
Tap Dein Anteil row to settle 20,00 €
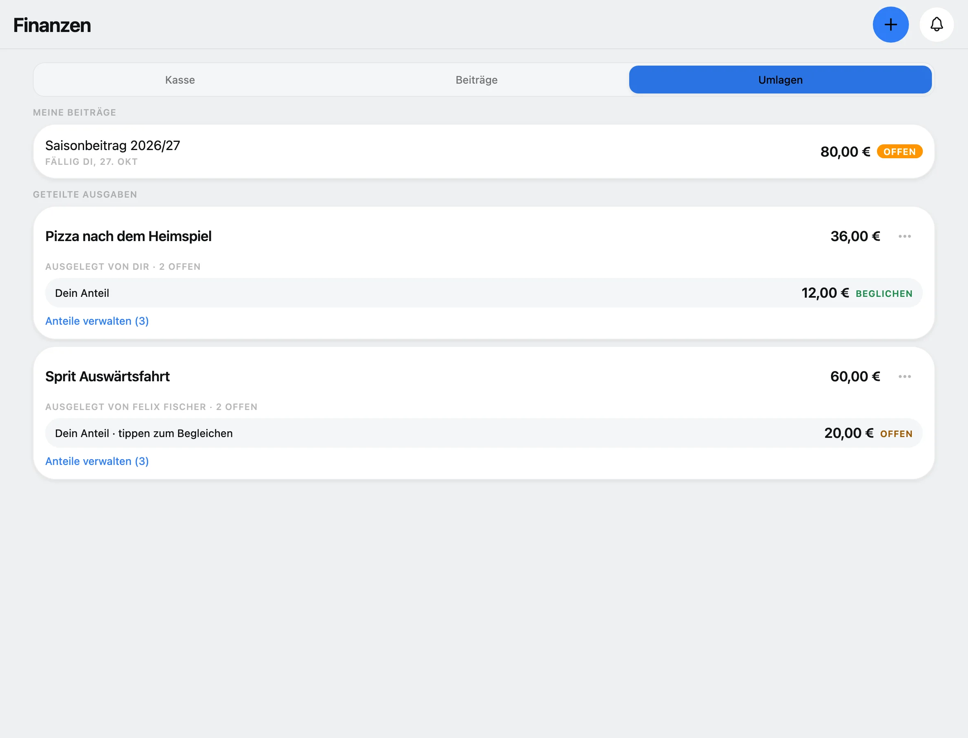pos(484,433)
